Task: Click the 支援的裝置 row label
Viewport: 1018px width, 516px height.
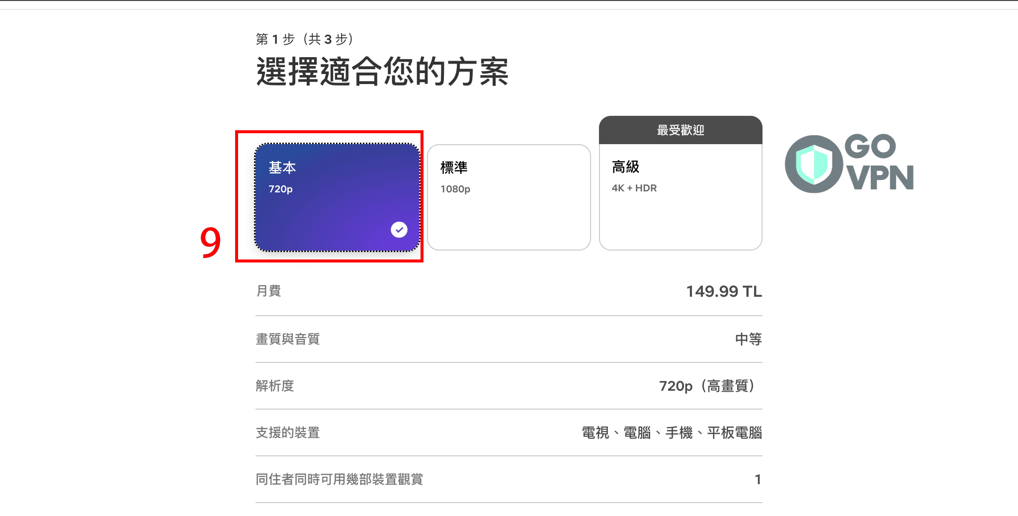Action: [287, 433]
